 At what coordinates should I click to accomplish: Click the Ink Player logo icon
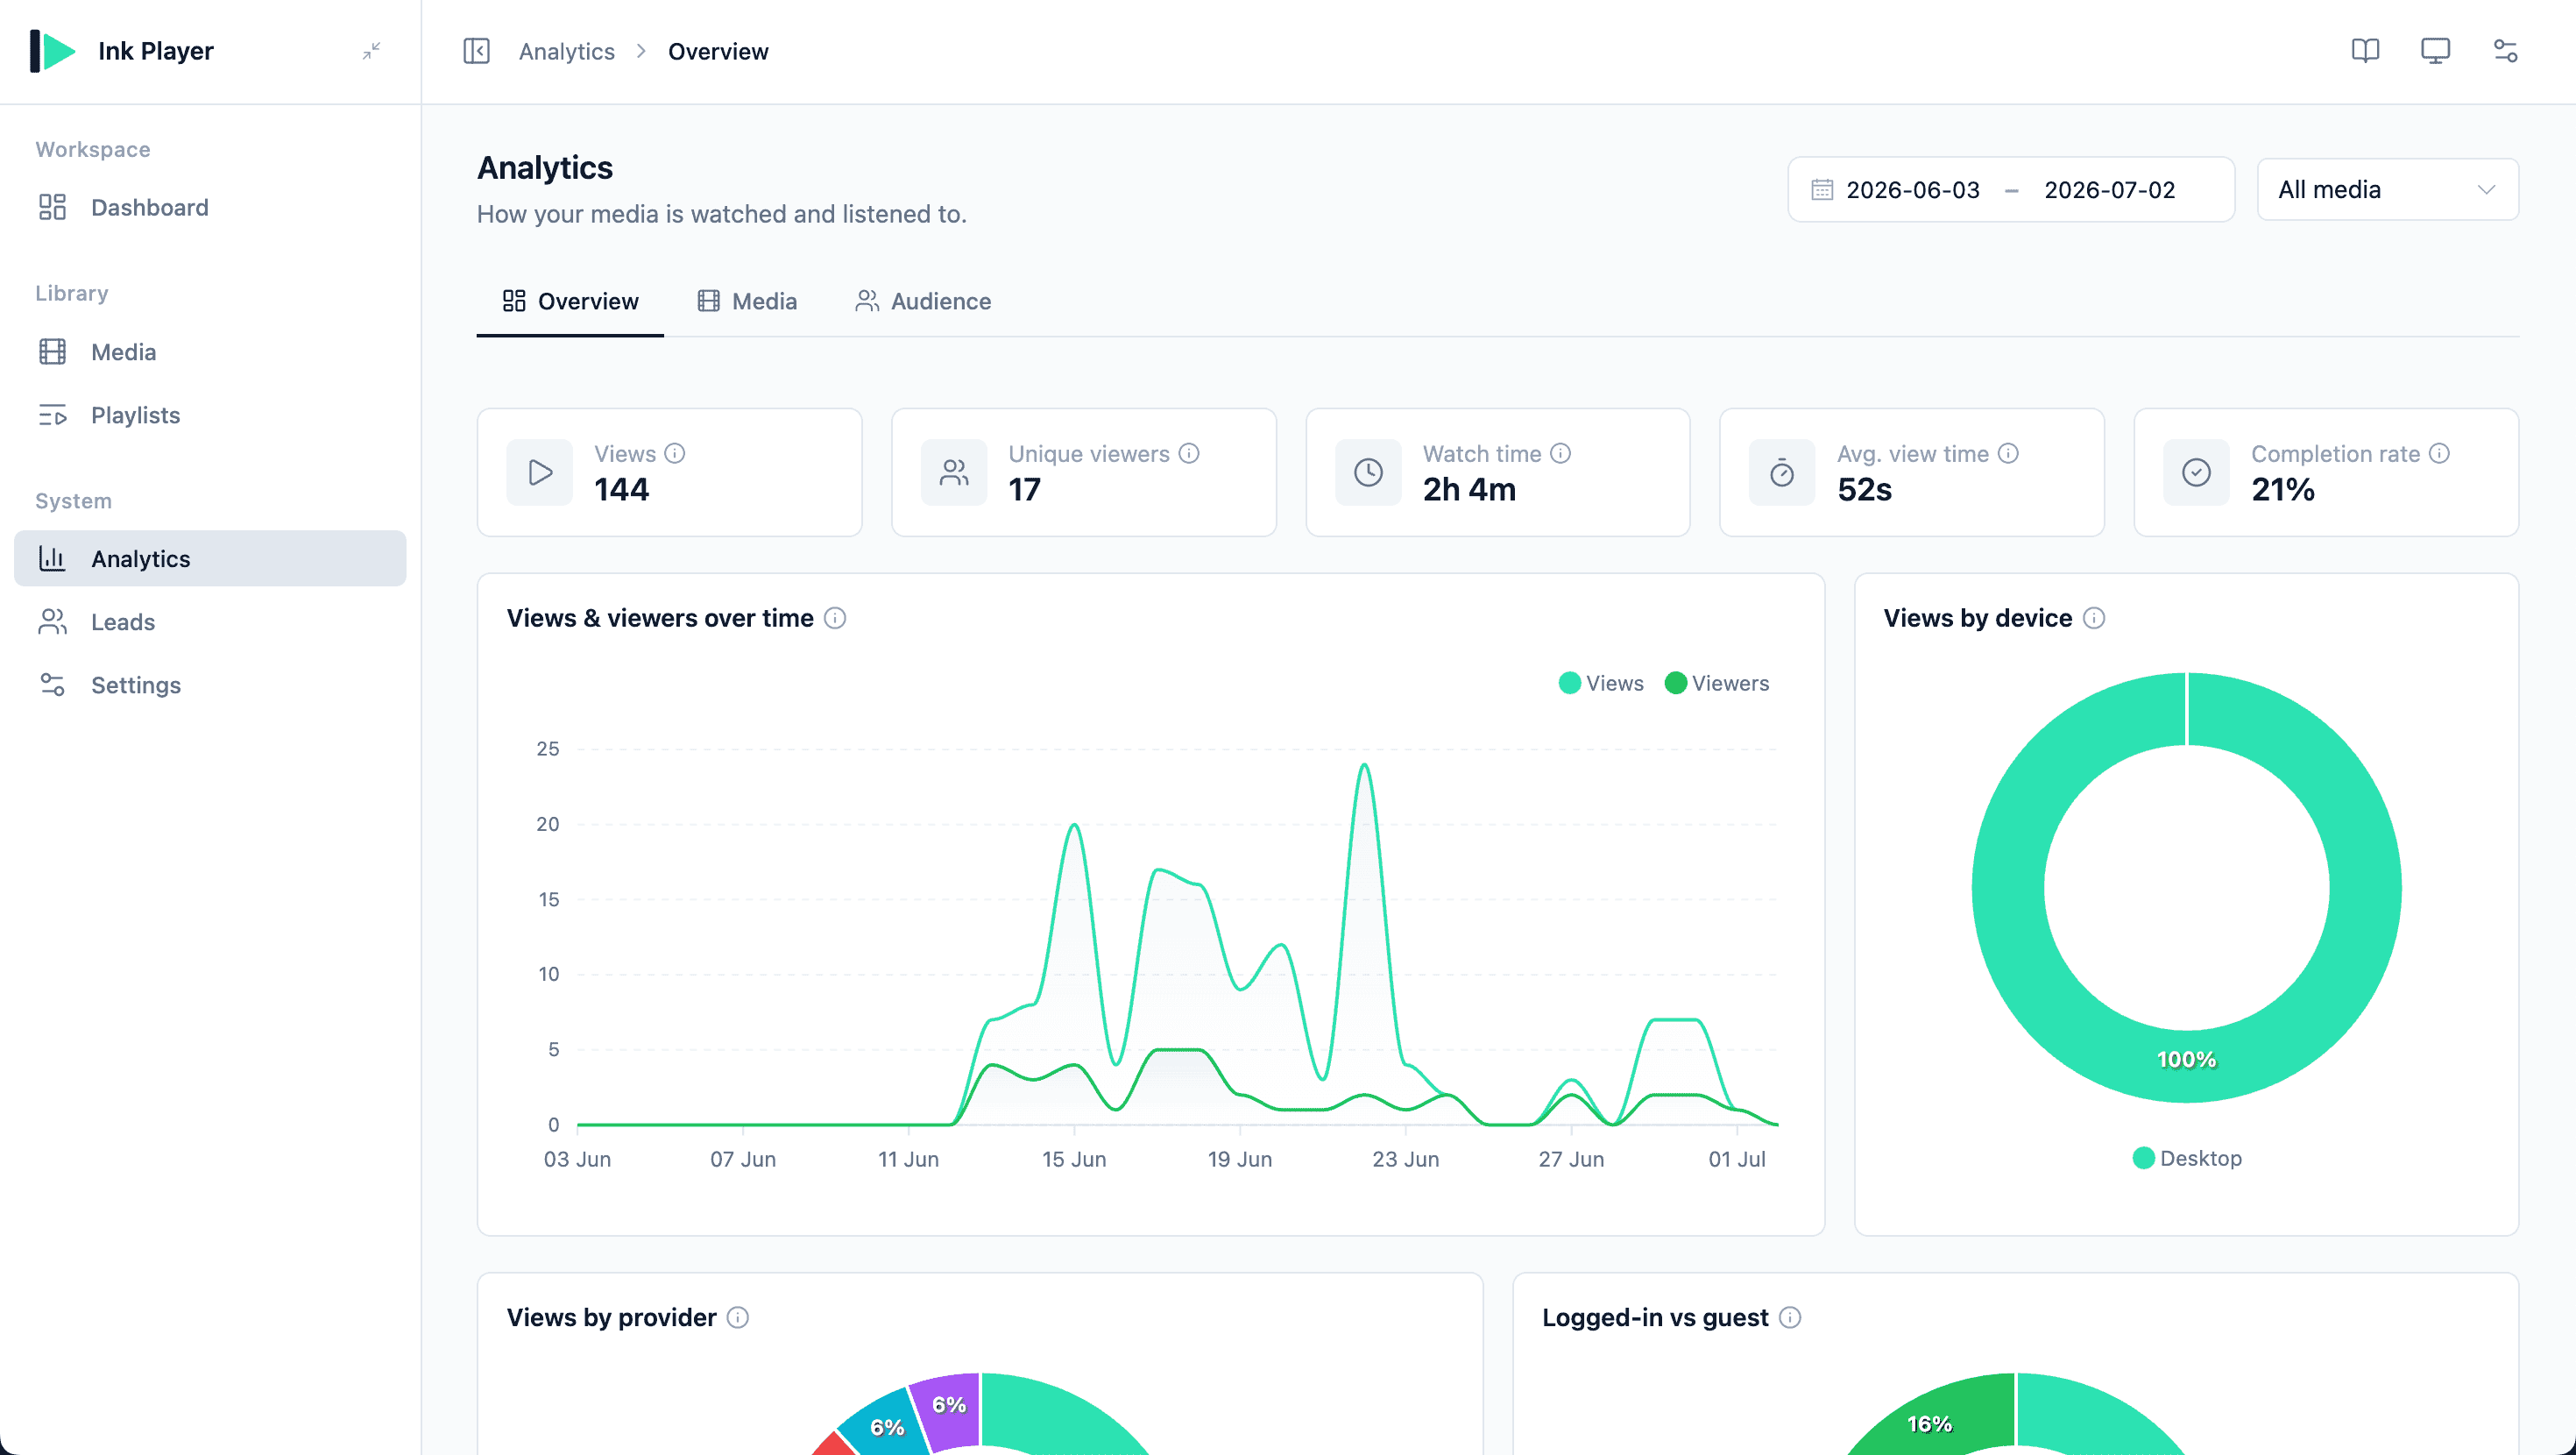click(x=53, y=51)
